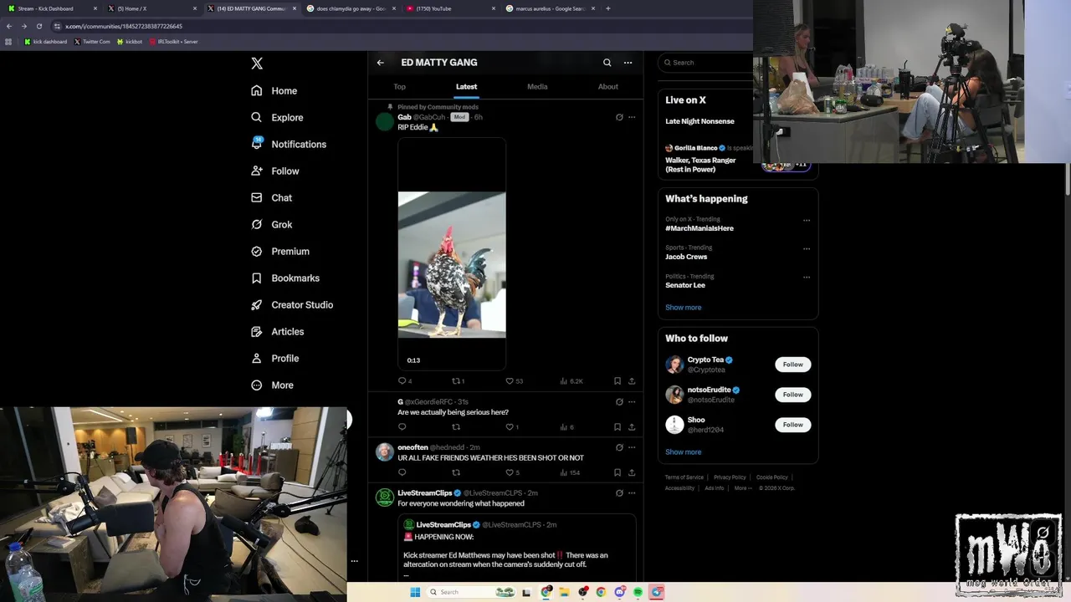The height and width of the screenshot is (602, 1071).
Task: Open the Jacob Crews trending topic
Action: pos(686,257)
